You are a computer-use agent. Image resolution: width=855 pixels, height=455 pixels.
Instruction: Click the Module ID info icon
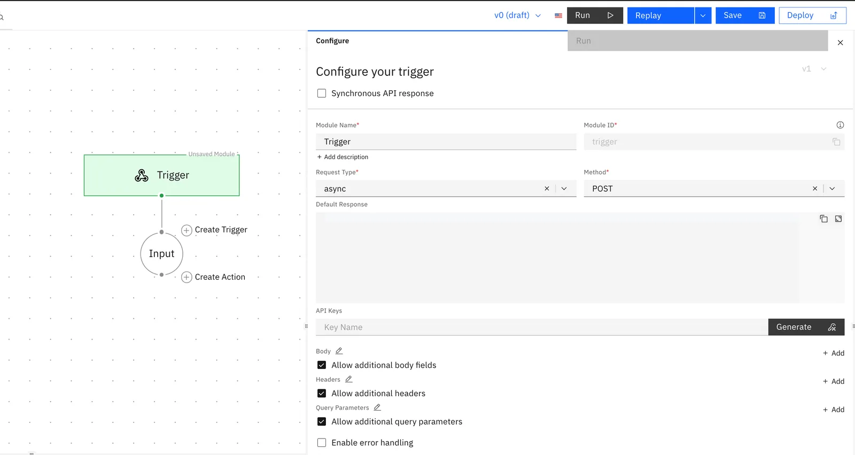840,125
